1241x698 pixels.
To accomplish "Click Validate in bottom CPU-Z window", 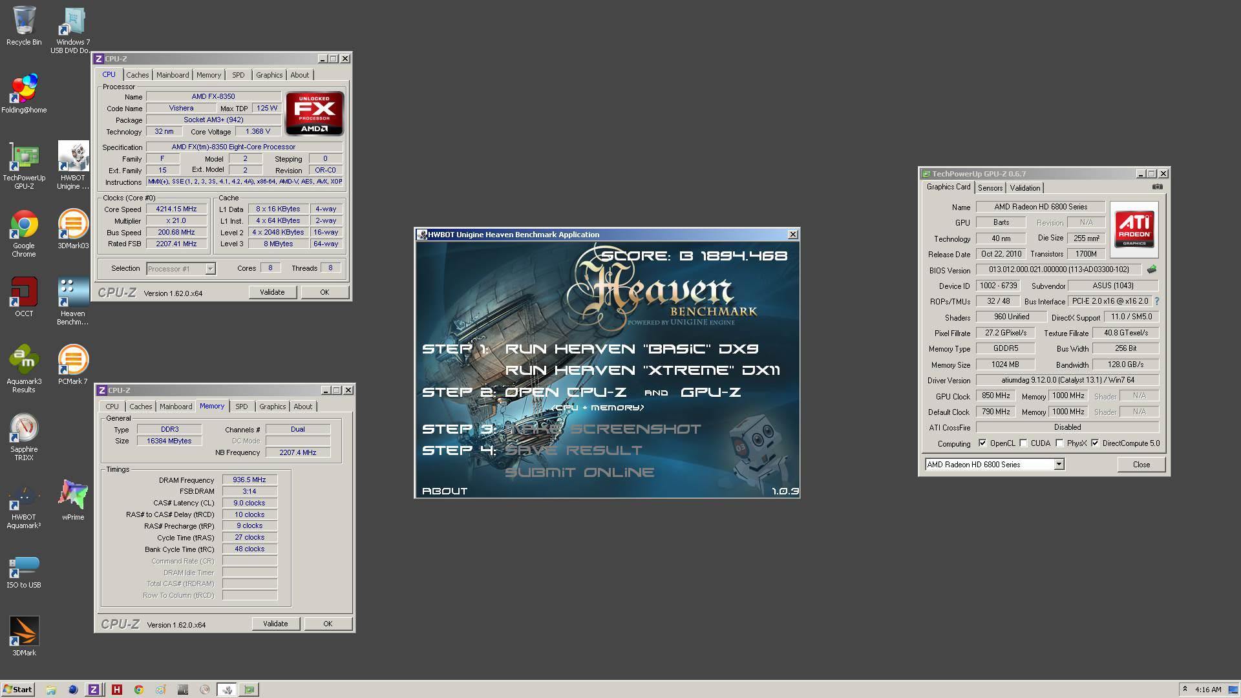I will tap(275, 624).
